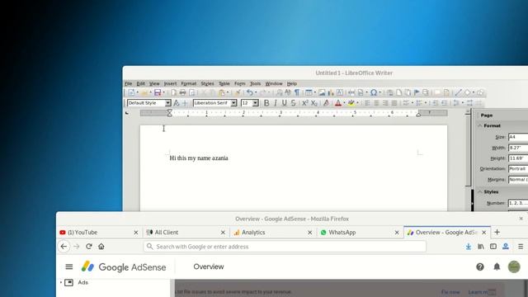Click the Basic Shapes diamond icon
This screenshot has height=297, width=528.
point(468,92)
